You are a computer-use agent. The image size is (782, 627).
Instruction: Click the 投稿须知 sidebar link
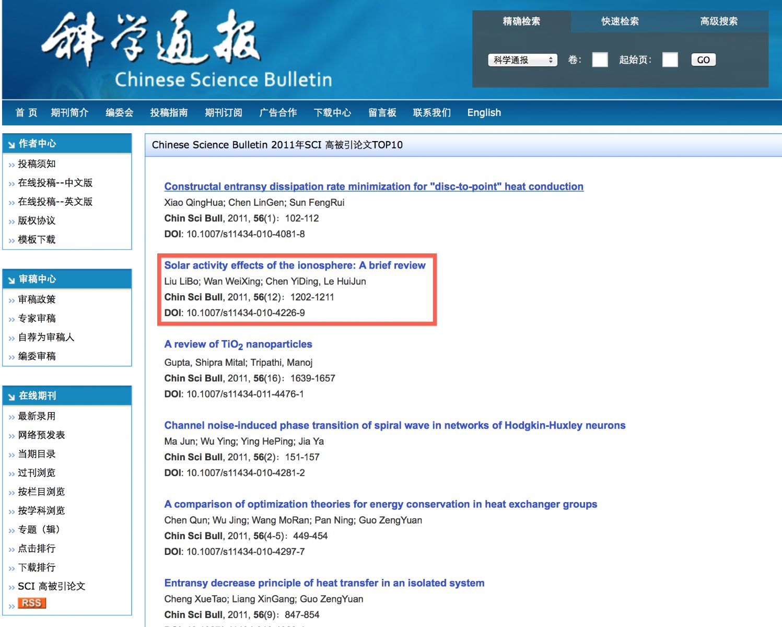click(37, 164)
